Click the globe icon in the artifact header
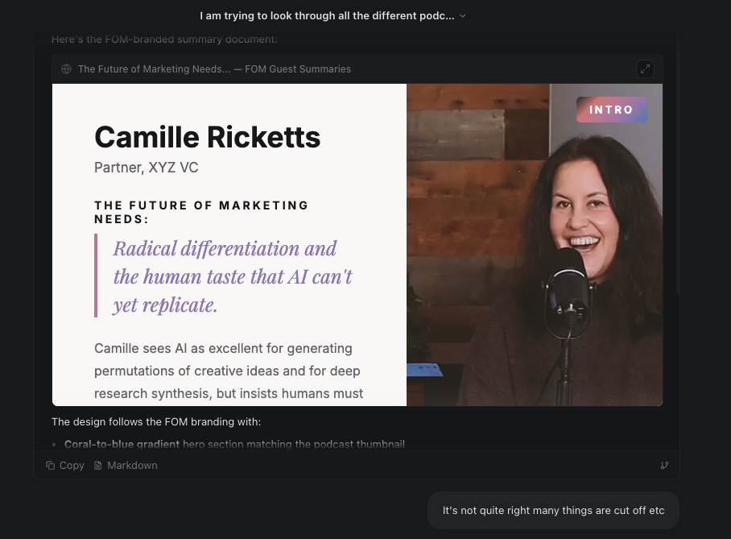Viewport: 731px width, 539px height. tap(67, 68)
